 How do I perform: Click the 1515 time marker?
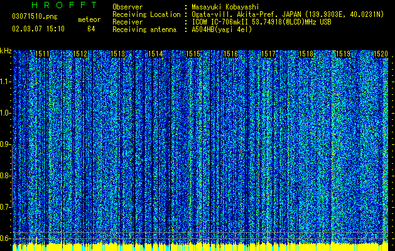(x=193, y=54)
